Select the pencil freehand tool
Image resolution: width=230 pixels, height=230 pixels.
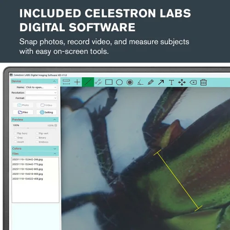150,82
